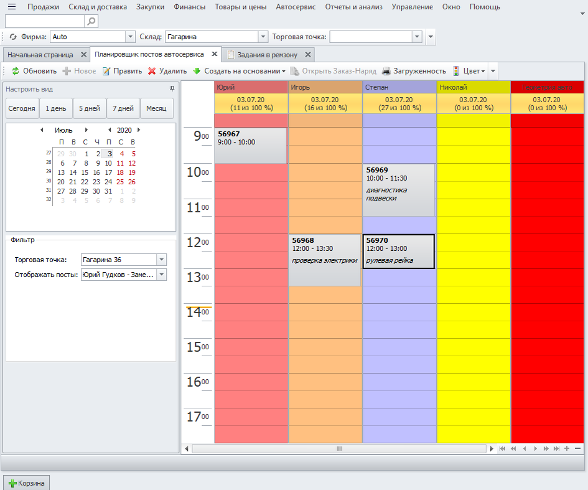The height and width of the screenshot is (490, 588).
Task: Click the minus zoom-out navigator icon
Action: (x=577, y=448)
